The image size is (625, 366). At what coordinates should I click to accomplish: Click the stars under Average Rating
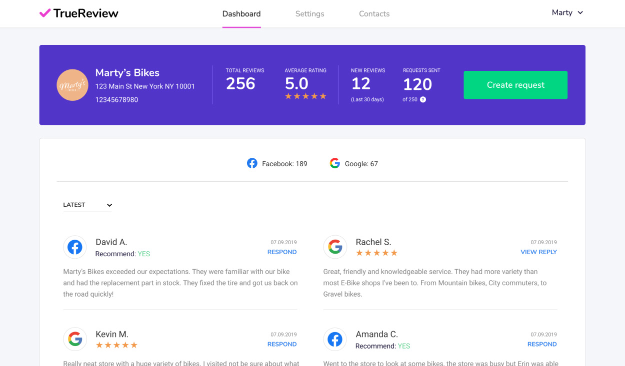[x=305, y=96]
